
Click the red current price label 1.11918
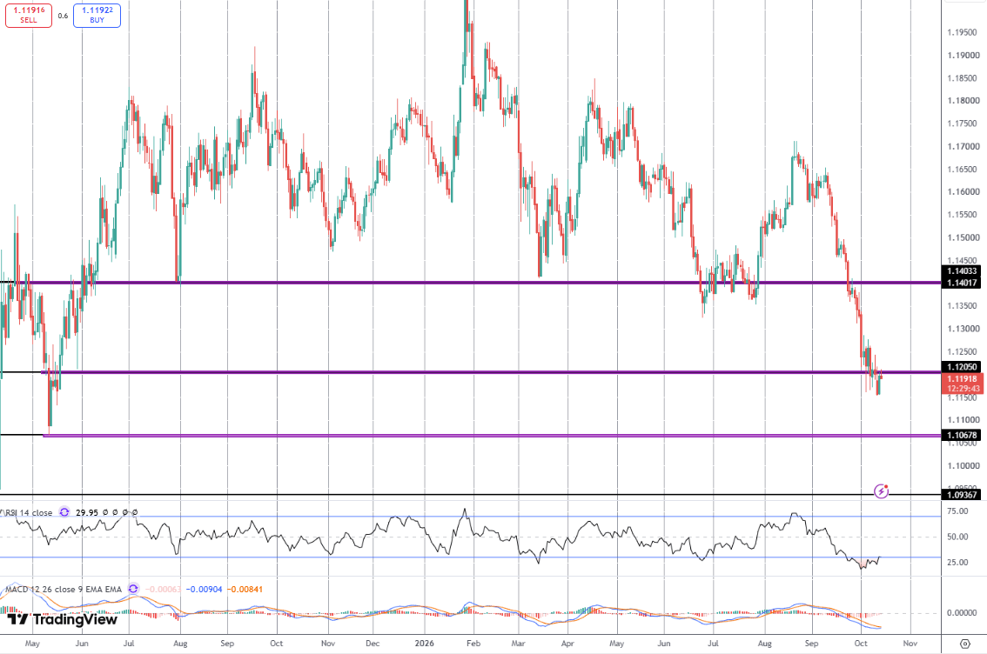(x=962, y=378)
